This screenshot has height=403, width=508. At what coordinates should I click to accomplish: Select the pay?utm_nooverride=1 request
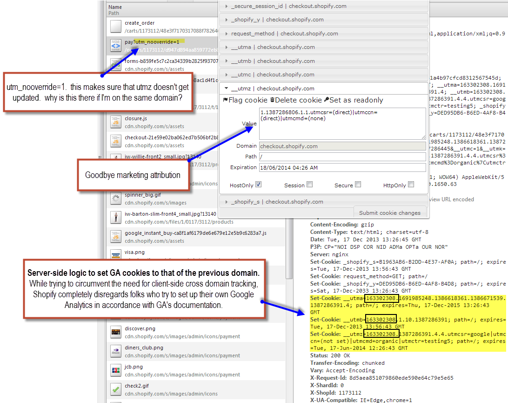pos(163,46)
